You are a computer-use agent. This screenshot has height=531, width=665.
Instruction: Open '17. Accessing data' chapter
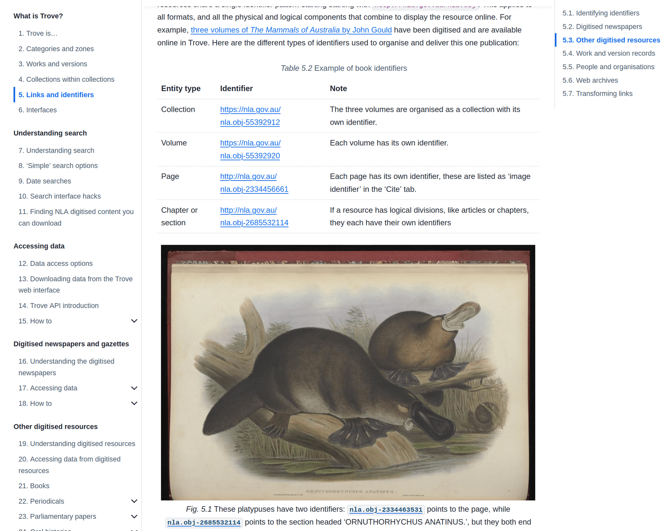click(48, 388)
